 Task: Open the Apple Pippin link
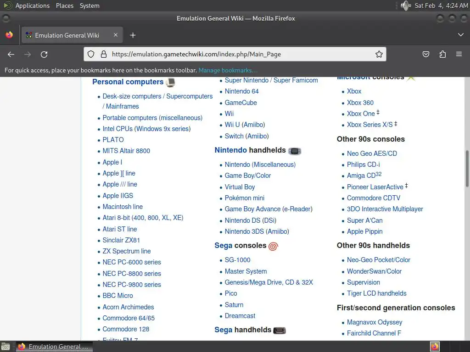364,231
